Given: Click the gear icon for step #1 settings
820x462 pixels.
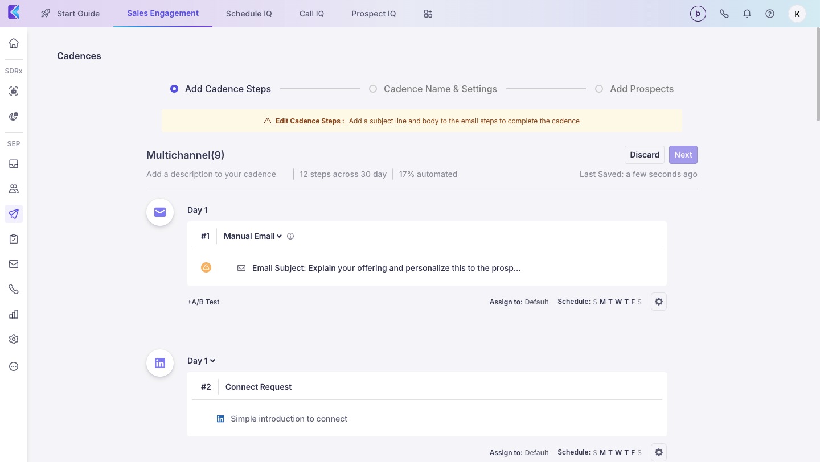Looking at the screenshot, I should tap(658, 302).
